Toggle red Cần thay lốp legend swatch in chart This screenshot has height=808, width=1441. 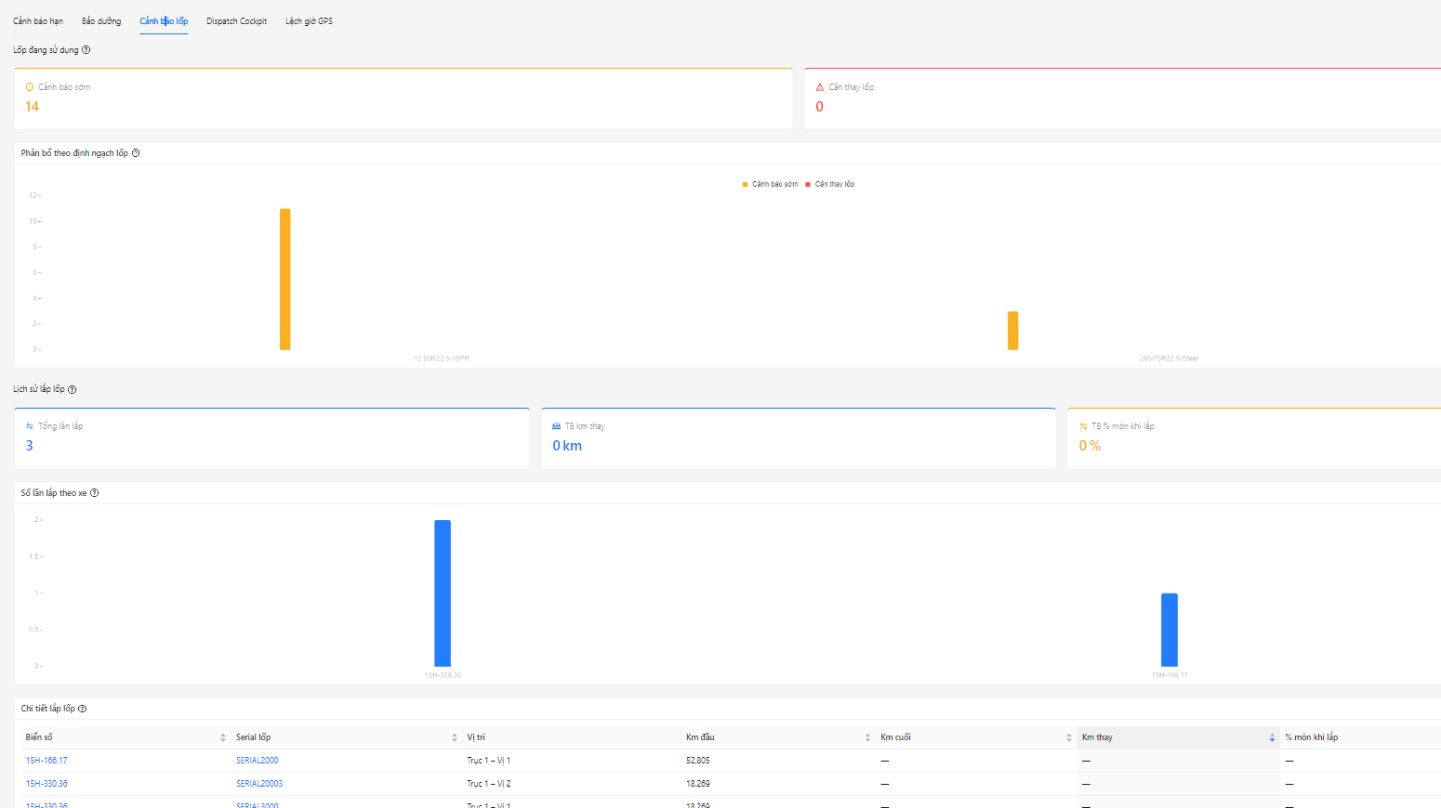808,185
